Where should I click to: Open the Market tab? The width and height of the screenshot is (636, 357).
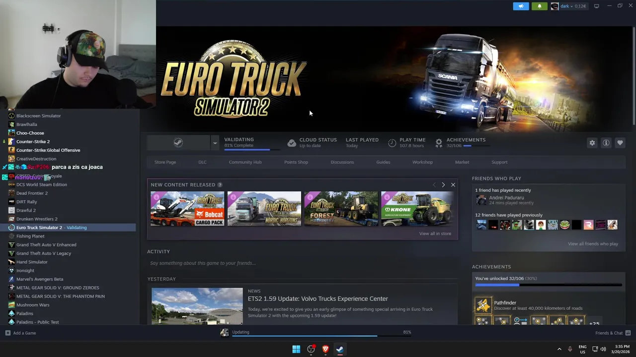click(x=462, y=162)
